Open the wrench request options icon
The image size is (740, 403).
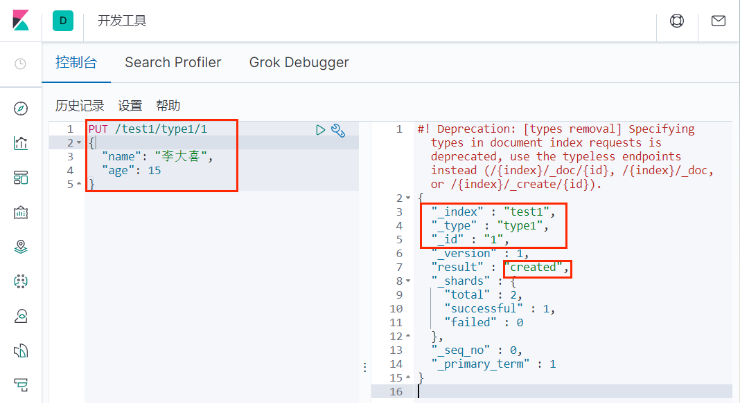click(338, 131)
